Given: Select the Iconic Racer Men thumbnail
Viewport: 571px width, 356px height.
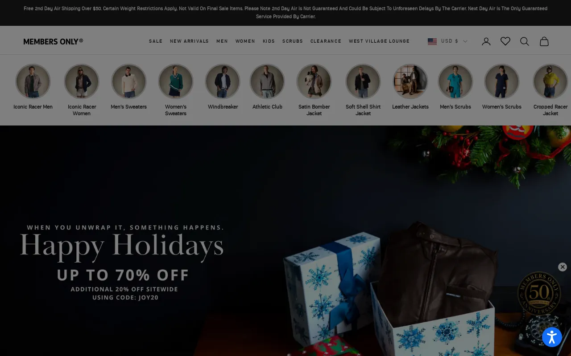Looking at the screenshot, I should 33,81.
